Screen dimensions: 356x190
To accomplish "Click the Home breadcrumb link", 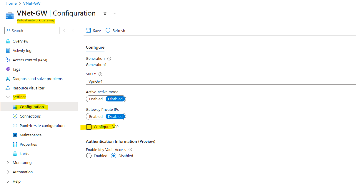I will pos(11,3).
